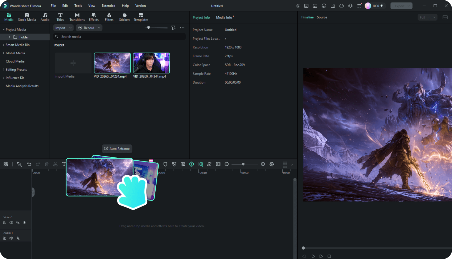Click the Auto Reframe button
Screen dimensions: 452x259
point(117,149)
